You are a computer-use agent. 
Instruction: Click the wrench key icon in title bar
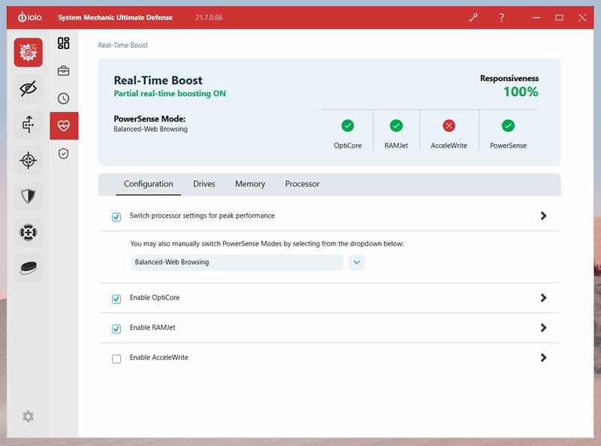[473, 17]
